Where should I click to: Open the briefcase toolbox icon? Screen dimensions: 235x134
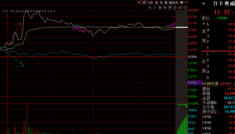[x=165, y=8]
